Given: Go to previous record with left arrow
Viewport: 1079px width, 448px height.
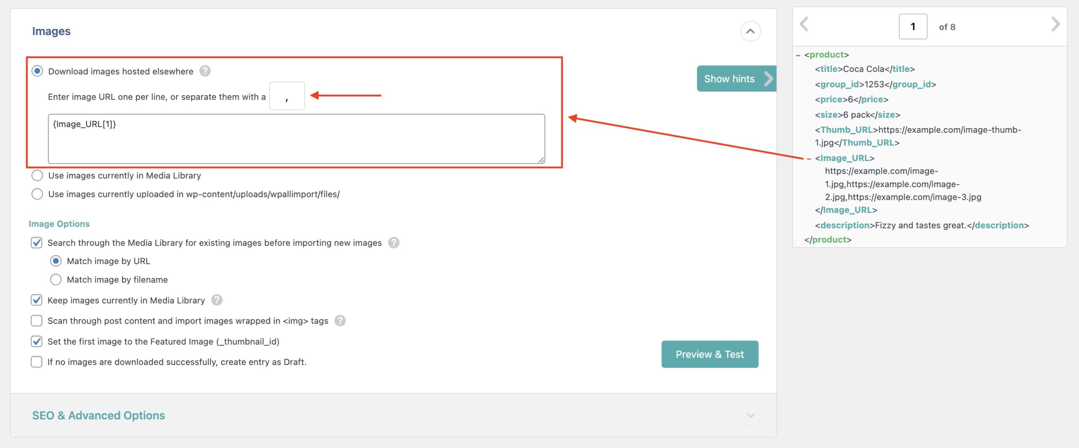Looking at the screenshot, I should point(804,24).
